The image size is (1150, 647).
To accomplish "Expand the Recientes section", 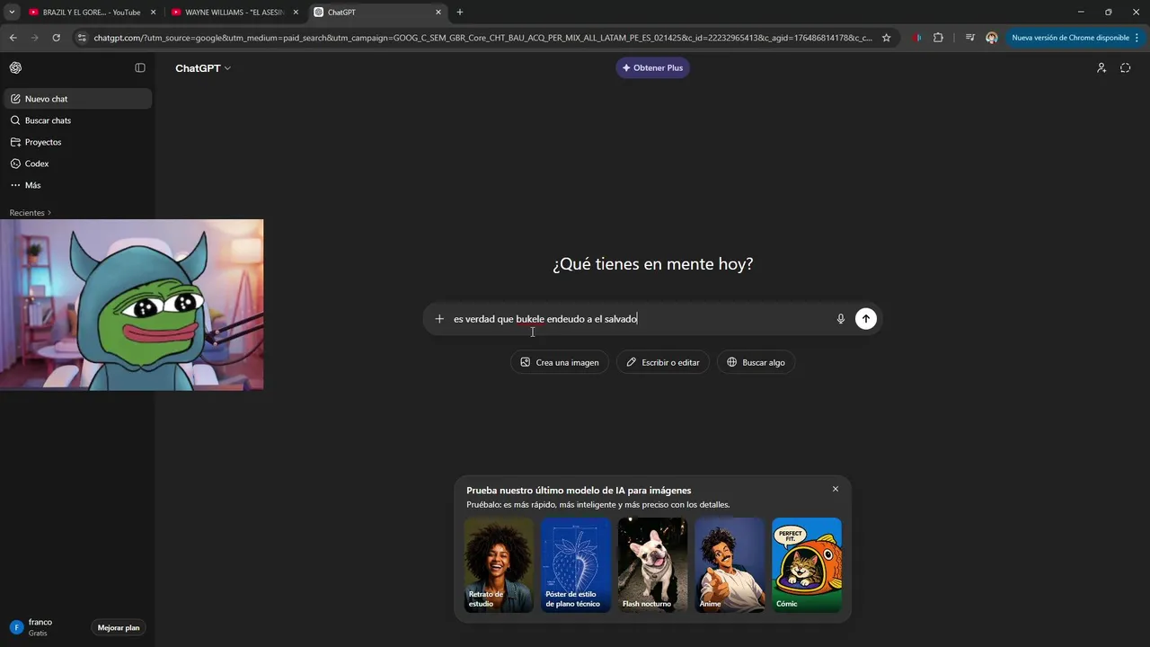I will pyautogui.click(x=30, y=213).
